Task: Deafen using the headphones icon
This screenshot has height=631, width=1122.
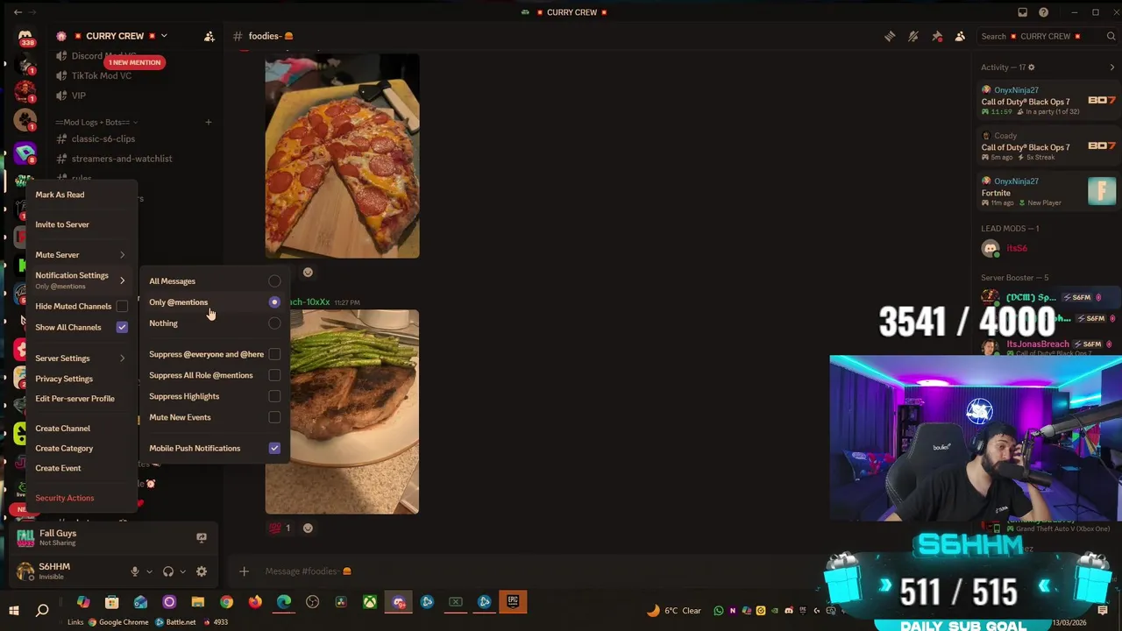Action: point(167,571)
